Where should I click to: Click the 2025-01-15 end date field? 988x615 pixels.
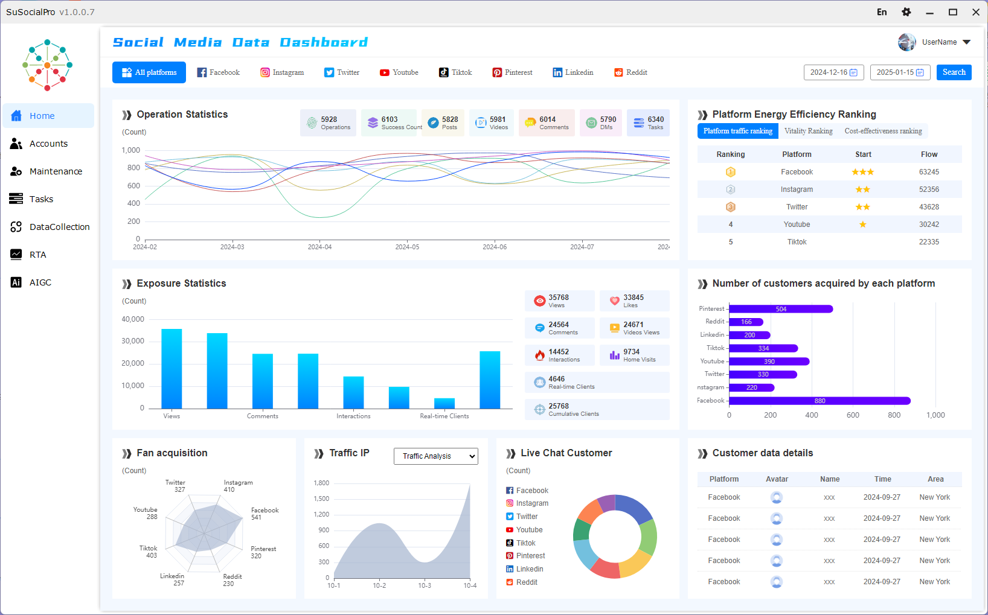pos(900,72)
